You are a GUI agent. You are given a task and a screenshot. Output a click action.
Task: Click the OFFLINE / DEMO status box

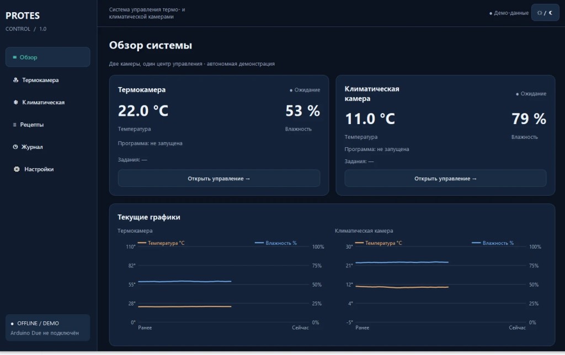coord(47,327)
